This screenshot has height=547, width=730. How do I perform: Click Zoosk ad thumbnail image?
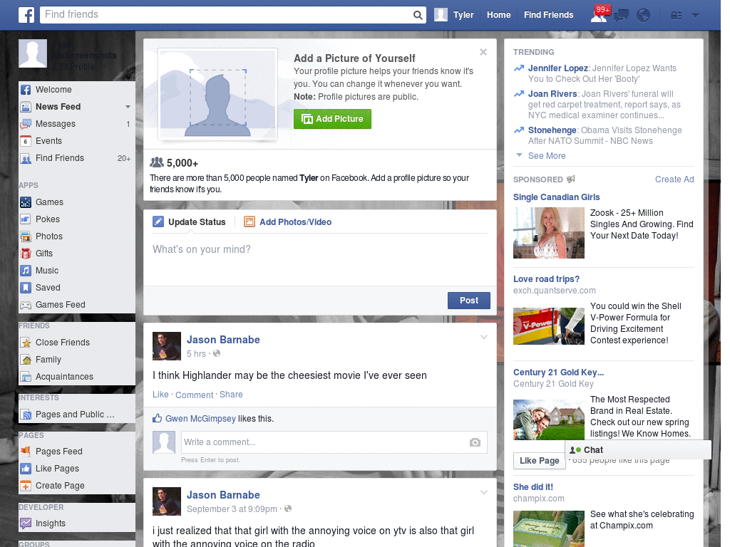[548, 233]
